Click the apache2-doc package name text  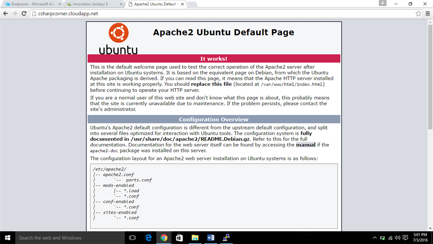click(x=104, y=151)
